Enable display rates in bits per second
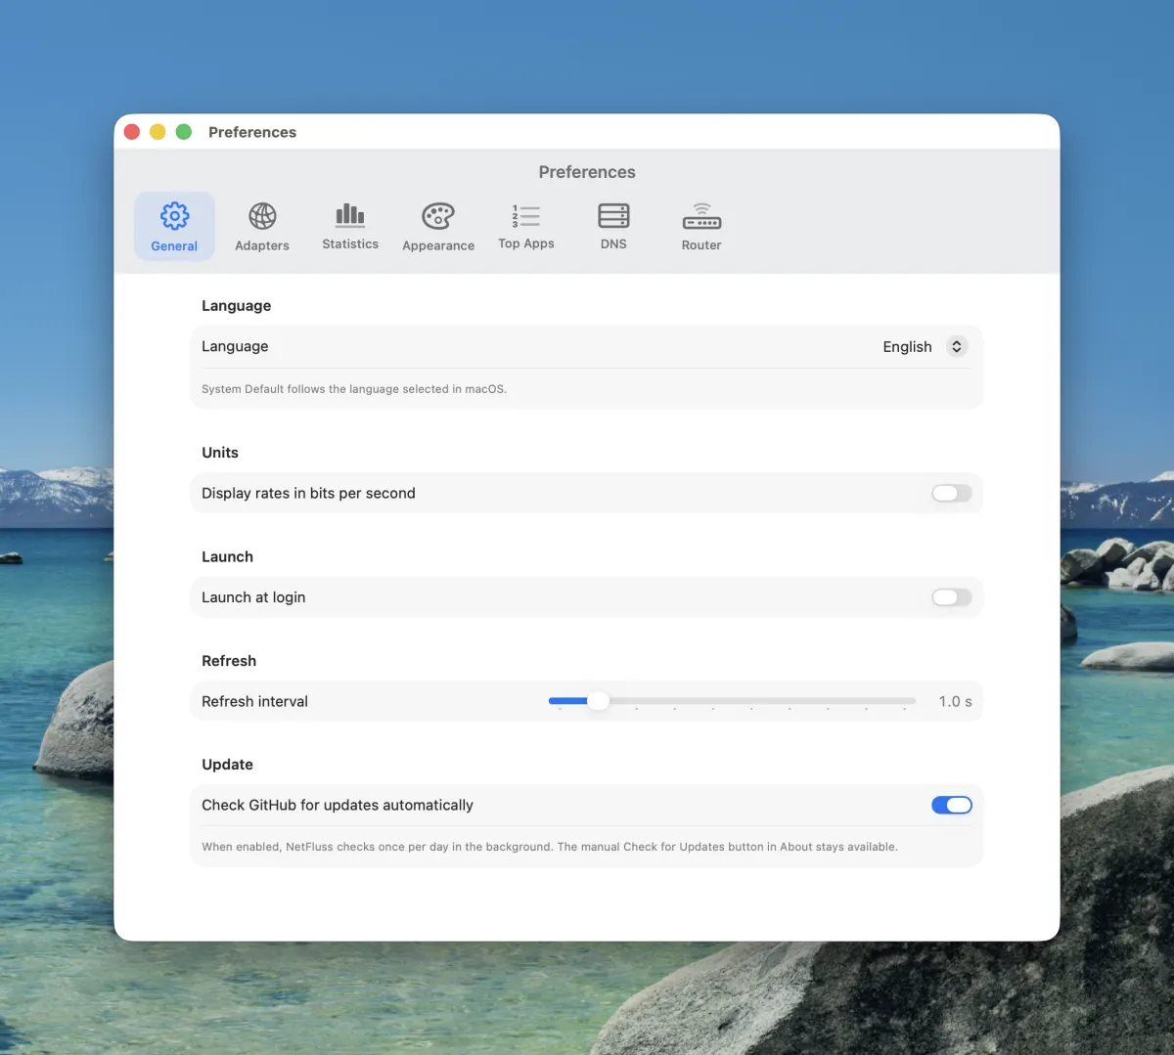The height and width of the screenshot is (1055, 1174). tap(951, 494)
